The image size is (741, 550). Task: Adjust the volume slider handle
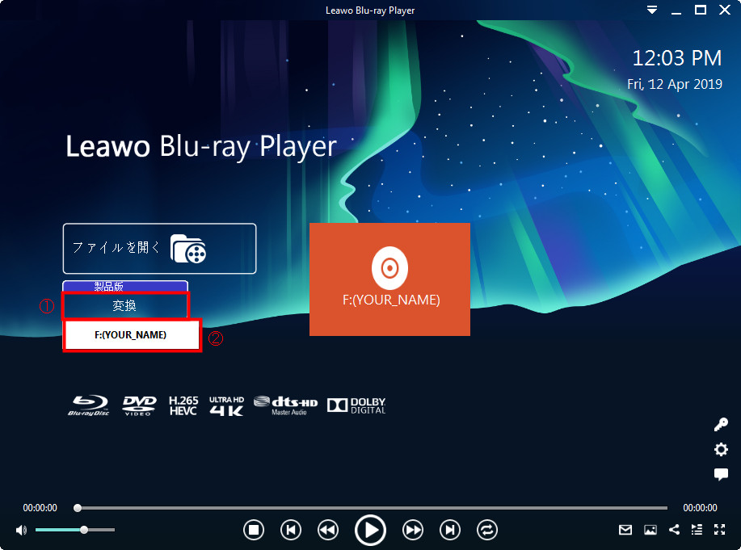point(84,530)
